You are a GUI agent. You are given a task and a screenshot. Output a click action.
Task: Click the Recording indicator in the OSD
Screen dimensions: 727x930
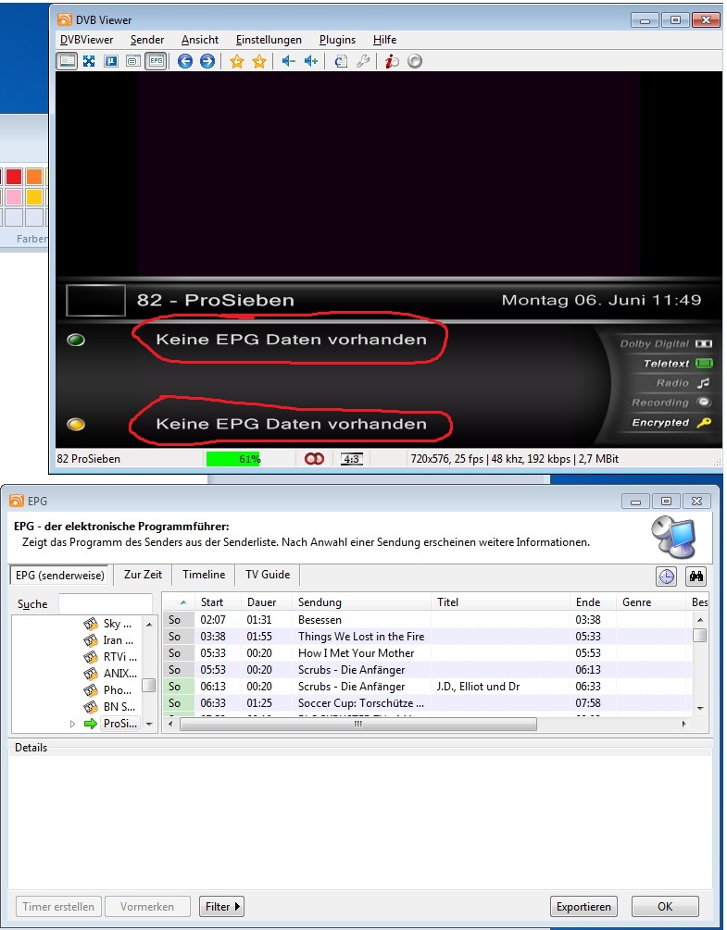pyautogui.click(x=671, y=403)
